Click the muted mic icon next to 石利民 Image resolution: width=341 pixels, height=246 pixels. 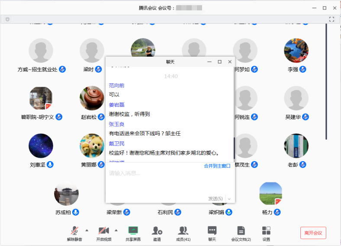[x=178, y=212]
